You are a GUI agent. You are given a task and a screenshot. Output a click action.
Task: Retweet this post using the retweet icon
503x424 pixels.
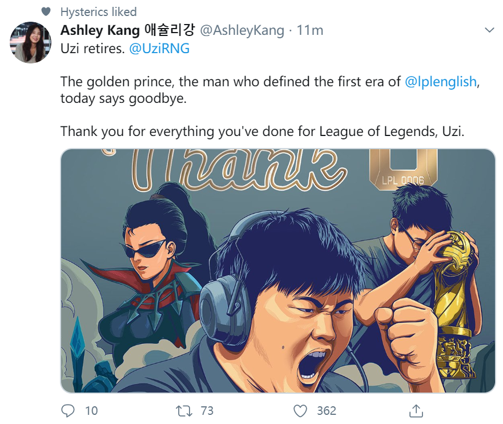tap(184, 411)
